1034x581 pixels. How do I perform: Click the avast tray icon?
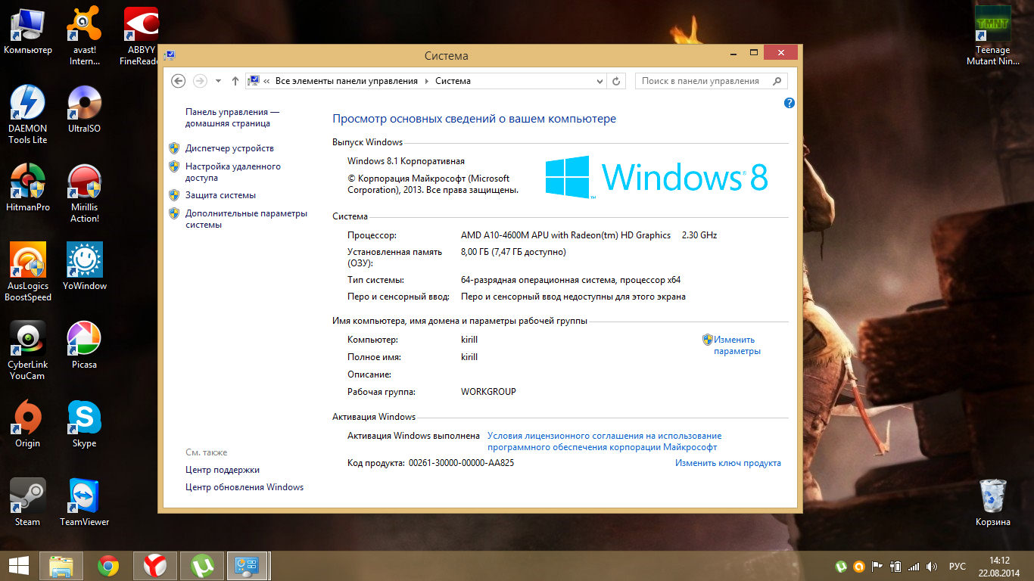tap(858, 566)
